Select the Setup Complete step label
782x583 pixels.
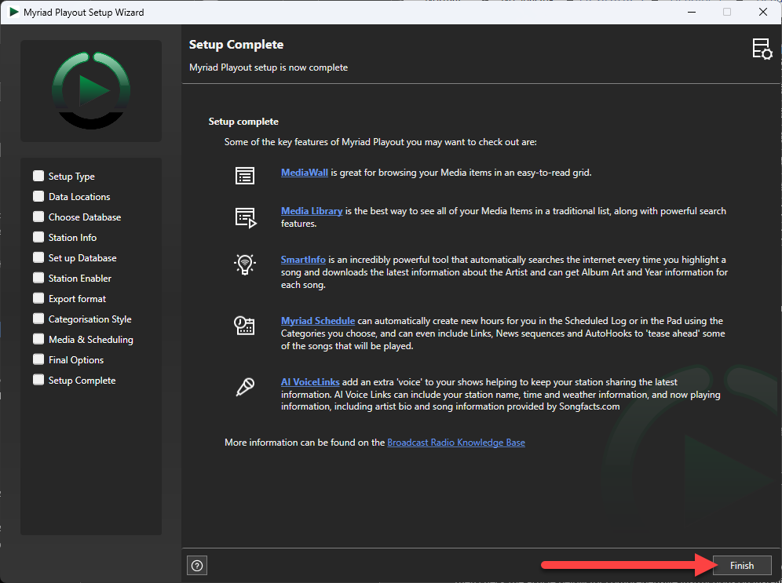pyautogui.click(x=82, y=381)
